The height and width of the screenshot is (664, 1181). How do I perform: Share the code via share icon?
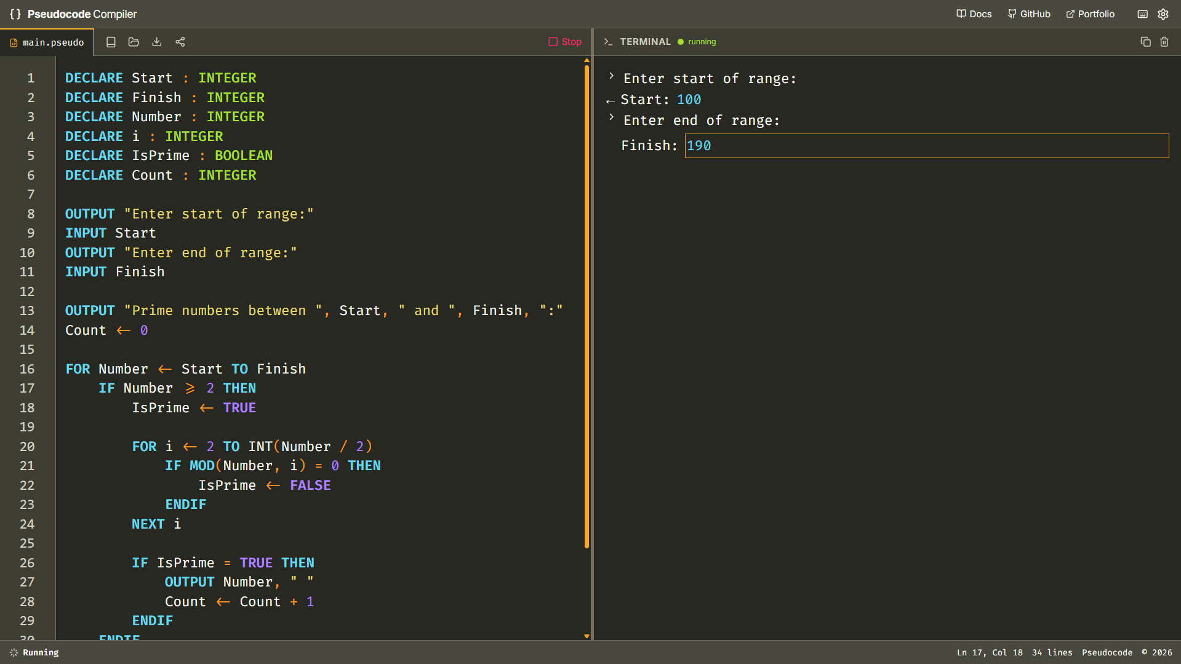click(180, 42)
